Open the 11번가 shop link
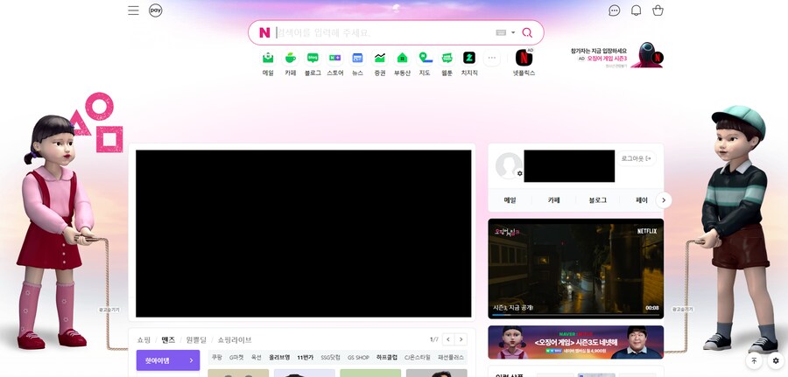The height and width of the screenshot is (377, 788). (305, 358)
